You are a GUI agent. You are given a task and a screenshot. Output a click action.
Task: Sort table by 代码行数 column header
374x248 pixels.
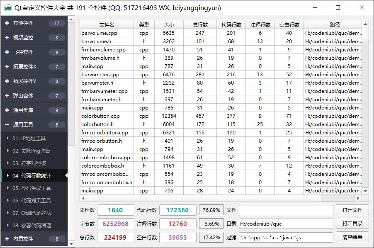coord(231,25)
